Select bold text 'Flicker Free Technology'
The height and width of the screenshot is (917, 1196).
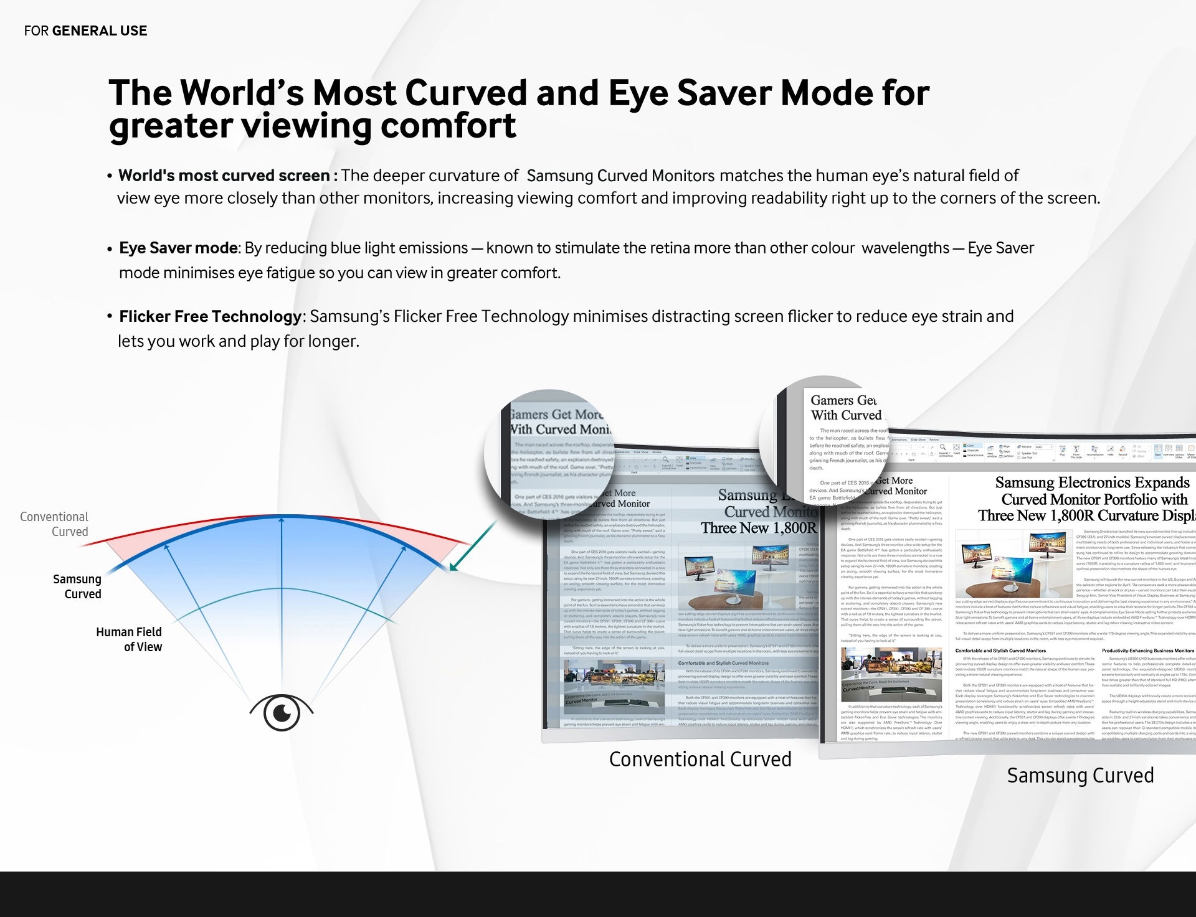[211, 316]
